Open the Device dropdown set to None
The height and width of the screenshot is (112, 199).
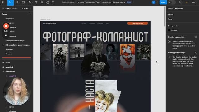pyautogui.click(x=171, y=19)
